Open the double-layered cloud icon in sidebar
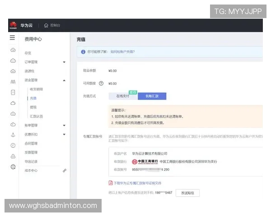271x217 pixels. pos(13,103)
